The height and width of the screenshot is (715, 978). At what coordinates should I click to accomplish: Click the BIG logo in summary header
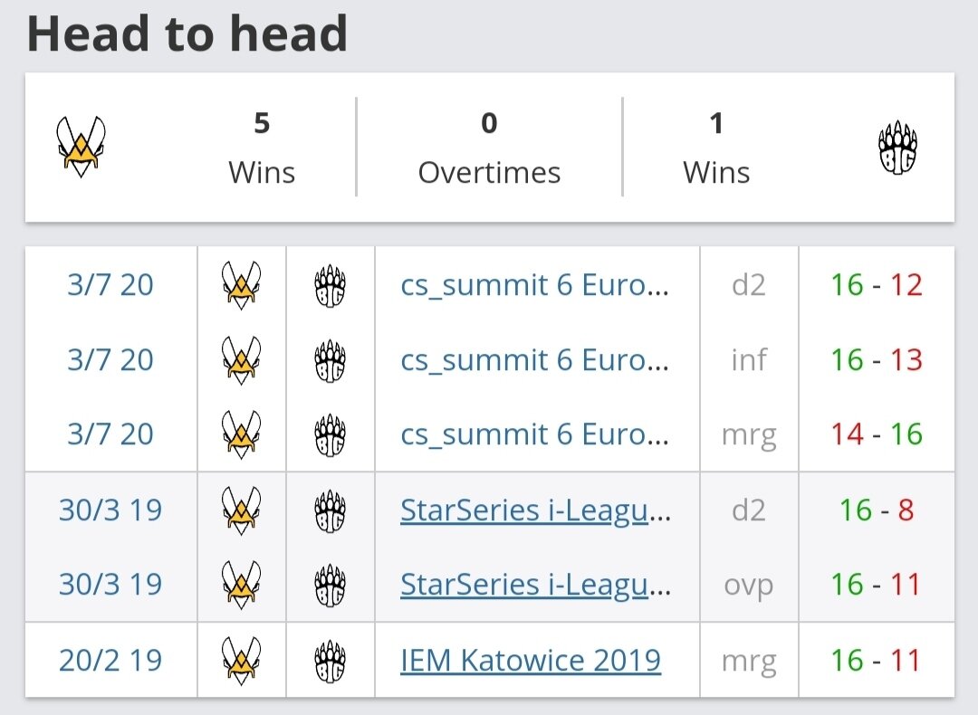[897, 148]
